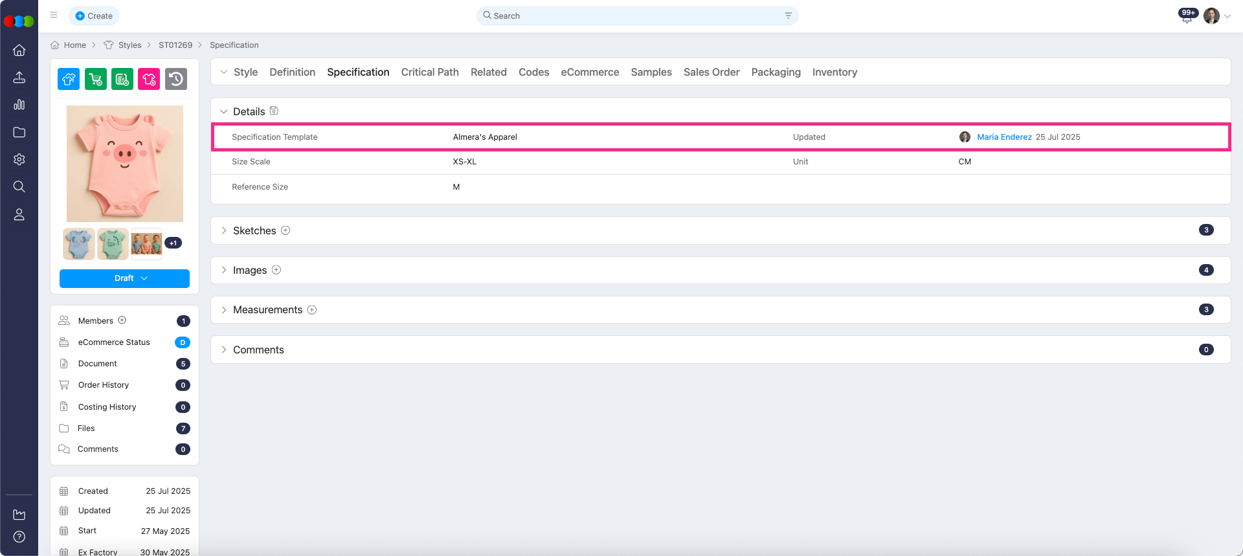Open the upload icon in sidebar
This screenshot has height=556, width=1243.
click(19, 78)
